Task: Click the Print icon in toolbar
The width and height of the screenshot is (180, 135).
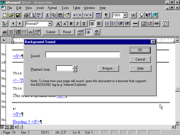Action: pos(26,15)
